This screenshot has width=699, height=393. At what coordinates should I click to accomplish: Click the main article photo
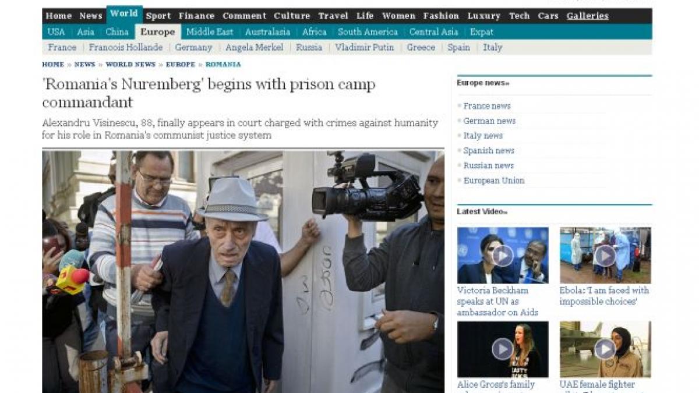(243, 272)
